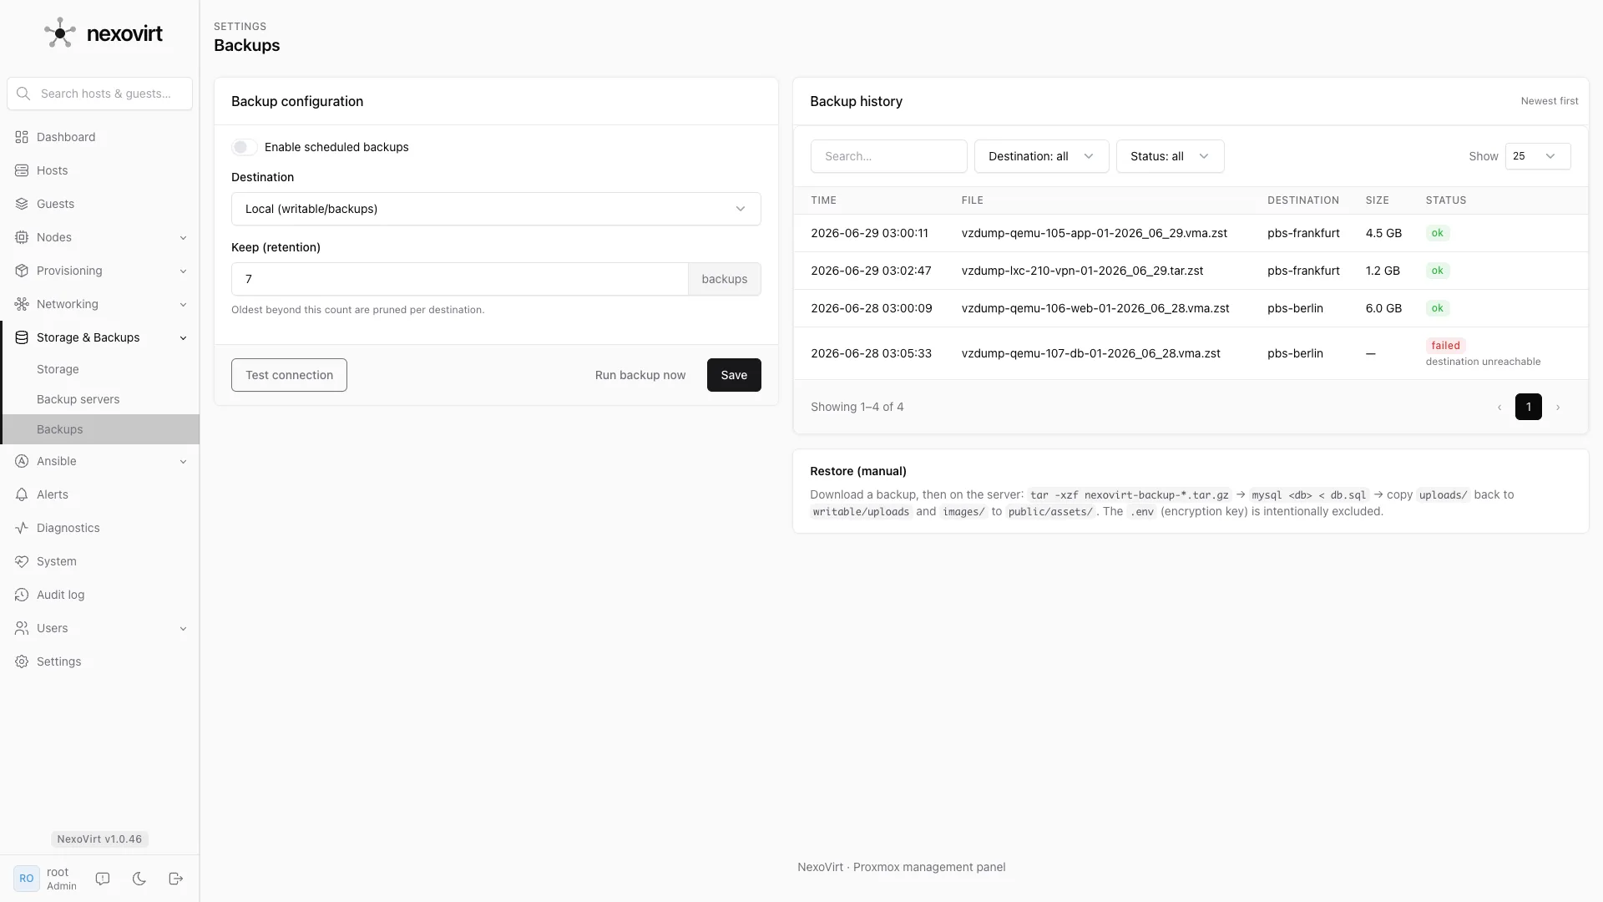Go to previous page arrow in history
This screenshot has width=1603, height=902.
click(1499, 407)
